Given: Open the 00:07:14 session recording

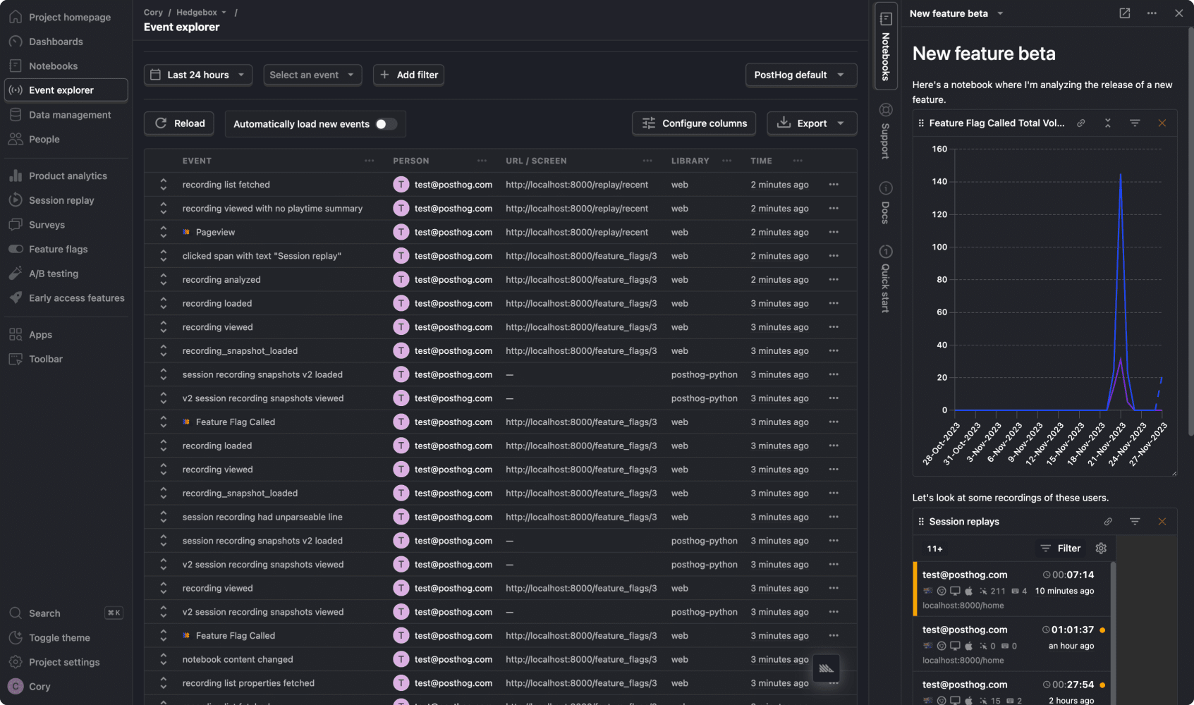Looking at the screenshot, I should [1011, 589].
